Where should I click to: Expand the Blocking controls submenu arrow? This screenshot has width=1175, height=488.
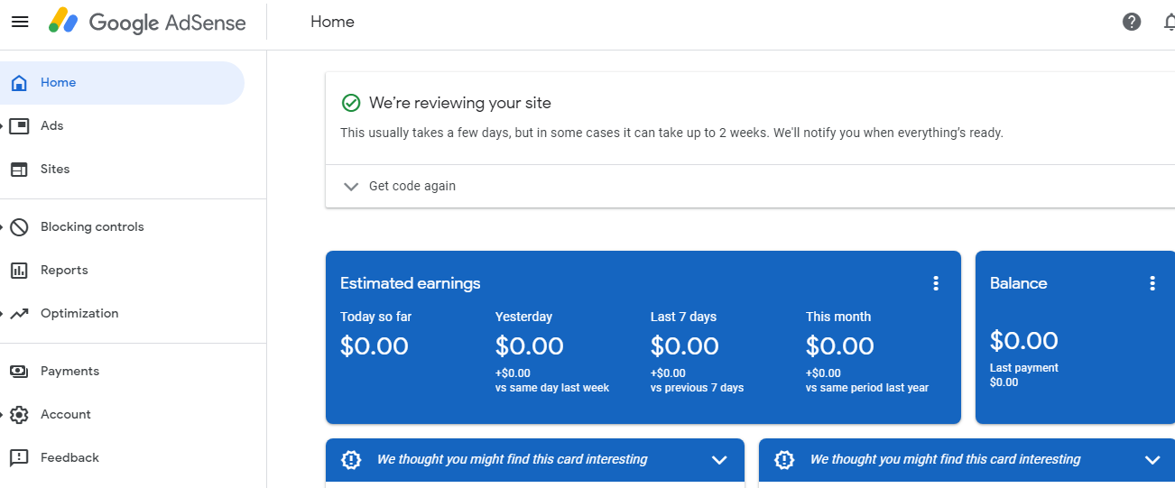pyautogui.click(x=3, y=227)
